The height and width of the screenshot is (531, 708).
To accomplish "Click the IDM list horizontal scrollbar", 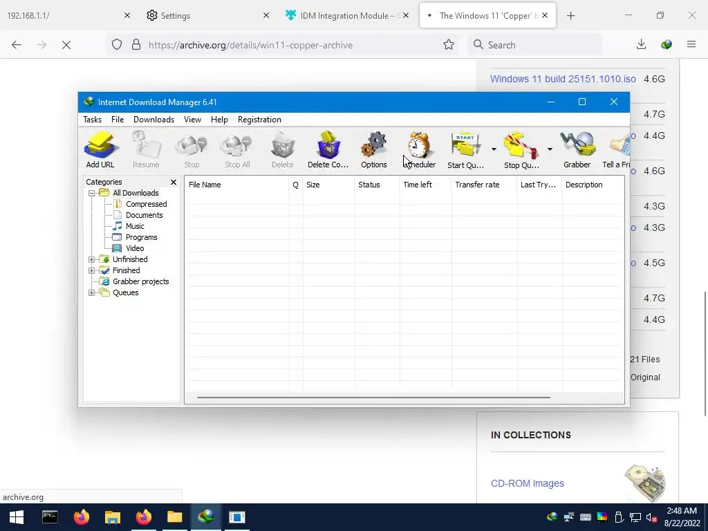I will [x=373, y=398].
